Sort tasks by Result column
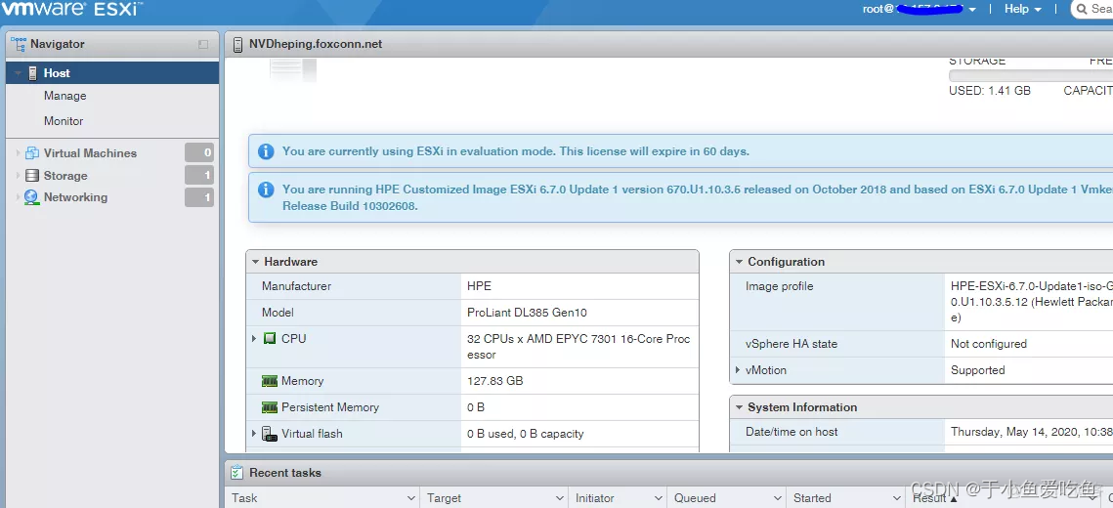 929,498
